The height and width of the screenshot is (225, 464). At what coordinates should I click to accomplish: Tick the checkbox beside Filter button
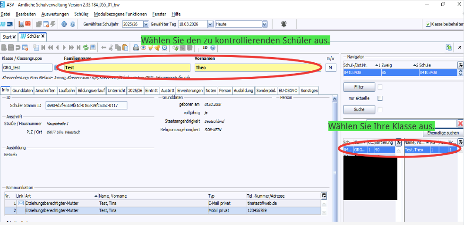(380, 87)
